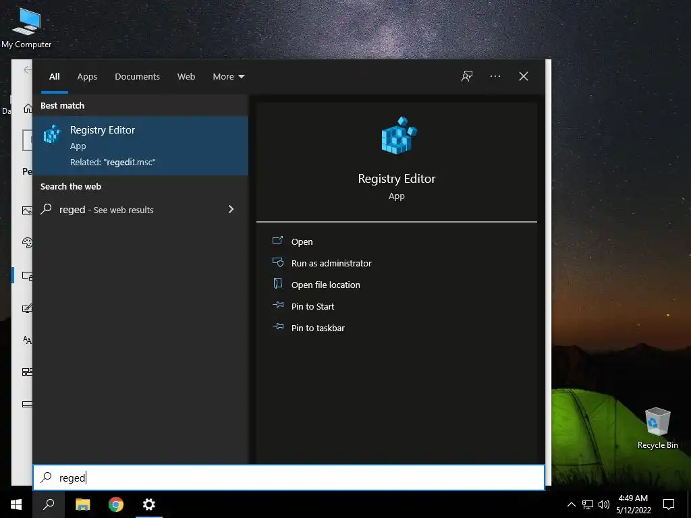Click the Pin to Start pin icon
The width and height of the screenshot is (691, 518).
277,305
